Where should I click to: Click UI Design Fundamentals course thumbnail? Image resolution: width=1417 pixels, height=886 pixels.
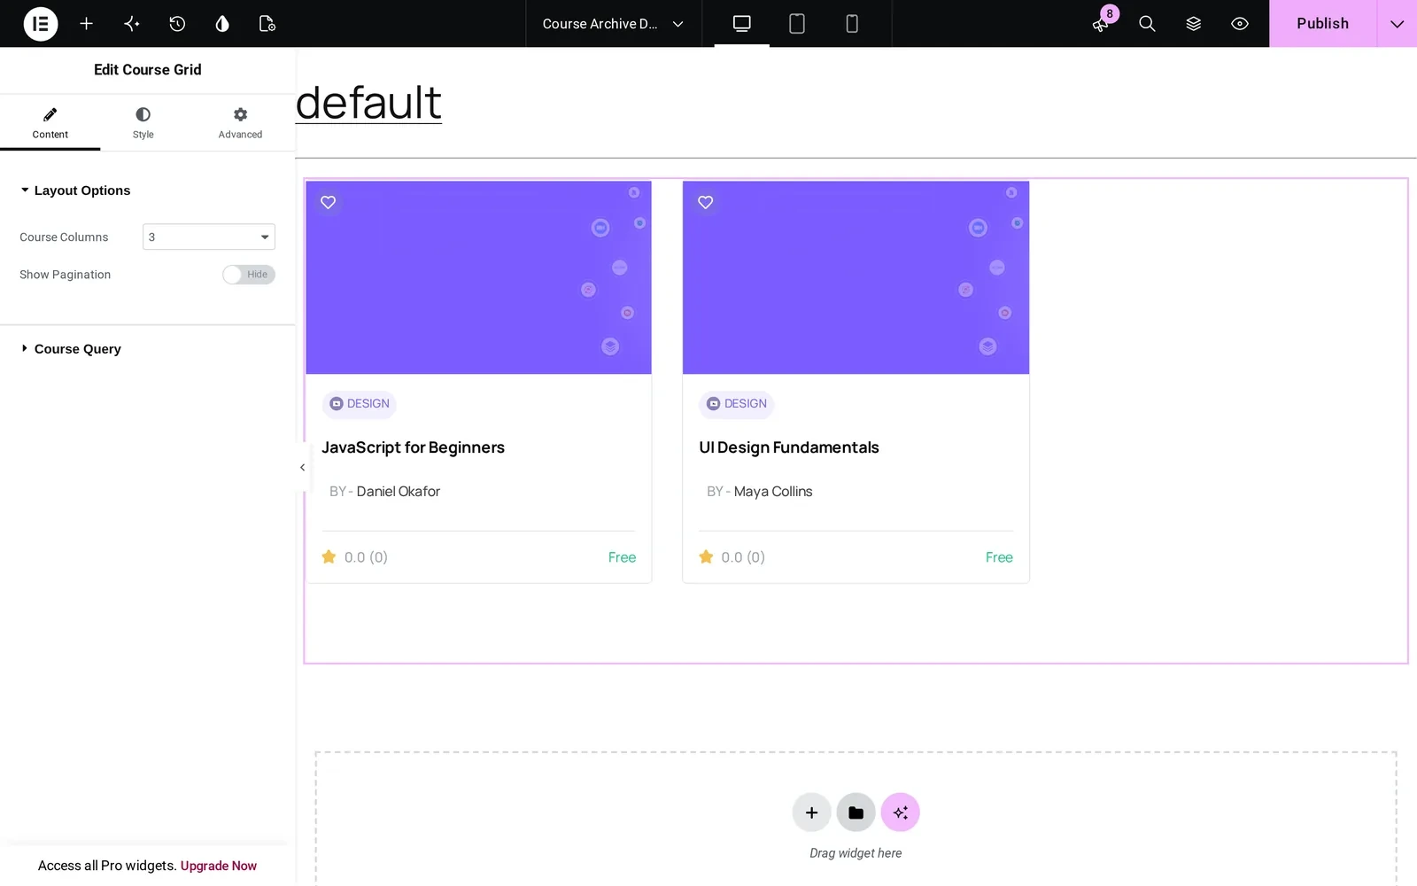[856, 278]
